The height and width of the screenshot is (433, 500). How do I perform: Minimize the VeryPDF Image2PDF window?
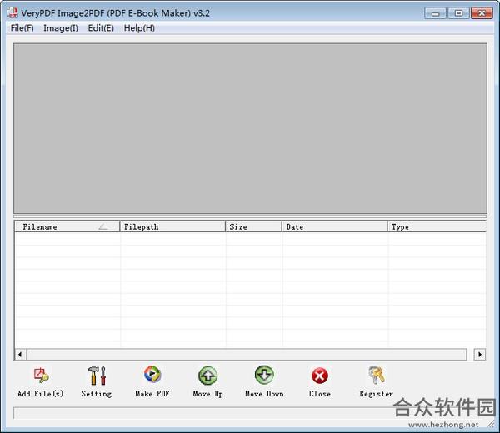[435, 13]
